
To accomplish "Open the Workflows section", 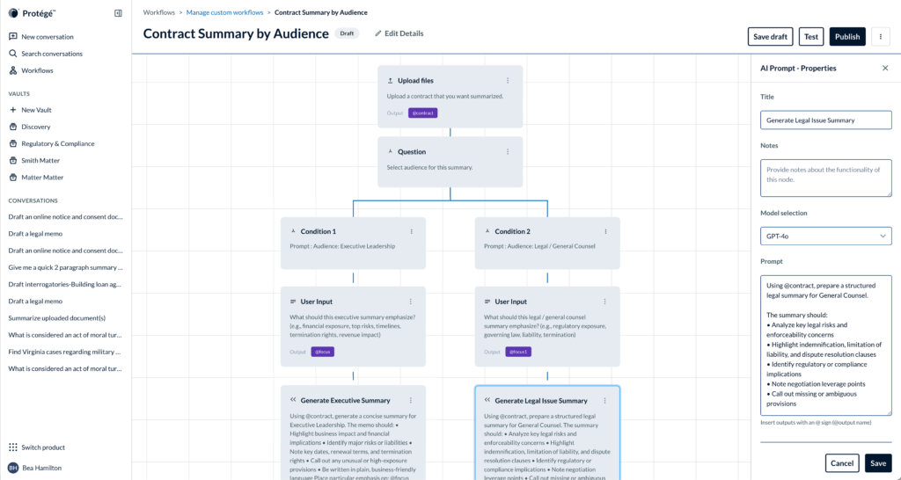I will tap(37, 70).
